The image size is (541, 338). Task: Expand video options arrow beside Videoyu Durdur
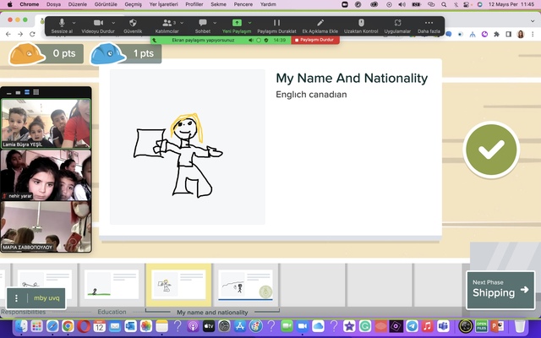point(114,22)
